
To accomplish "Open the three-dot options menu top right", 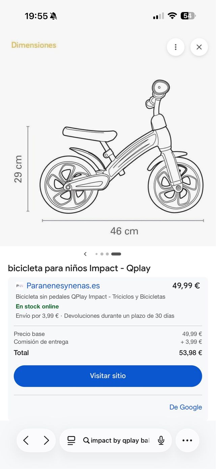I will click(175, 47).
